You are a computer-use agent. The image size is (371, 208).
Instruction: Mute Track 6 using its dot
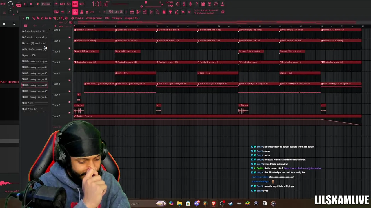pos(69,91)
